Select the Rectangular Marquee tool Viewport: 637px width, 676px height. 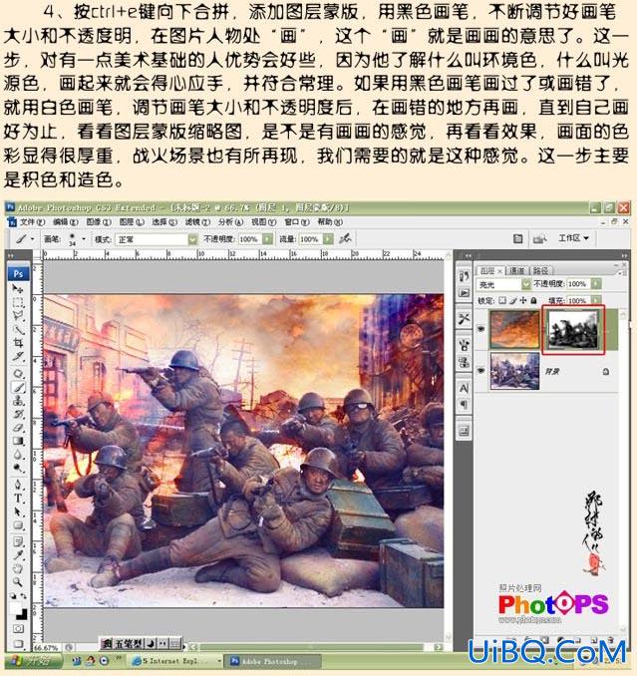click(x=18, y=302)
